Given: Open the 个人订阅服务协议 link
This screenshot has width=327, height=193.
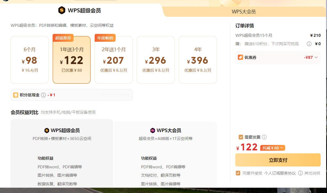Looking at the screenshot, I should pos(280,173).
